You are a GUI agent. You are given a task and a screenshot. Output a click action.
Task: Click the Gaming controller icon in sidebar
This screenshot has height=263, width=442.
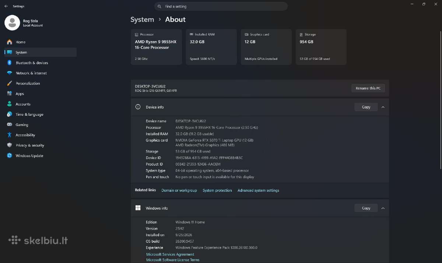tap(10, 125)
